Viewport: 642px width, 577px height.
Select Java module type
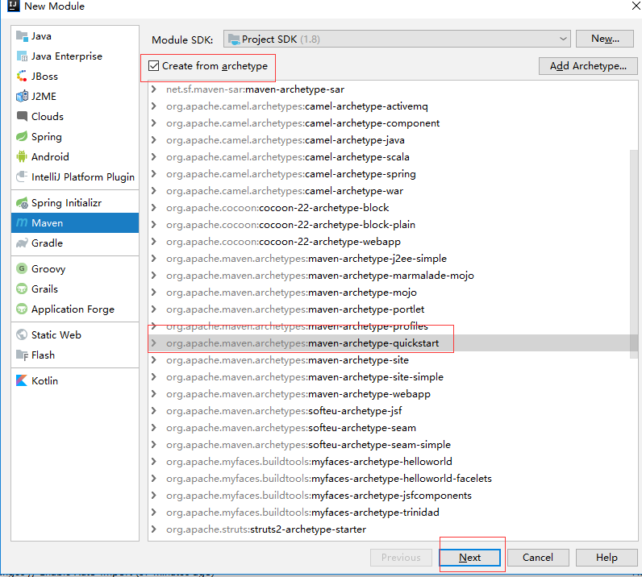click(75, 36)
